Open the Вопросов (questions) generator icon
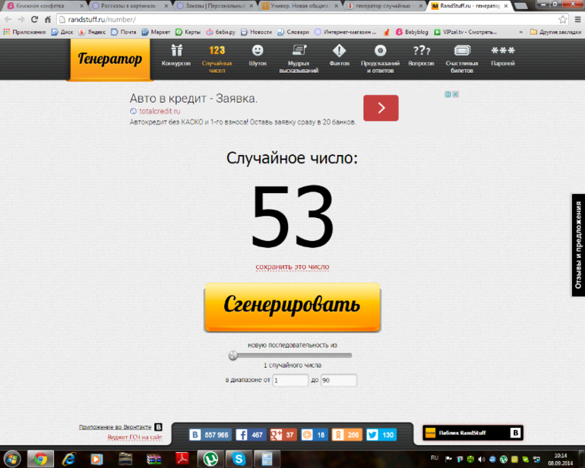 point(420,51)
